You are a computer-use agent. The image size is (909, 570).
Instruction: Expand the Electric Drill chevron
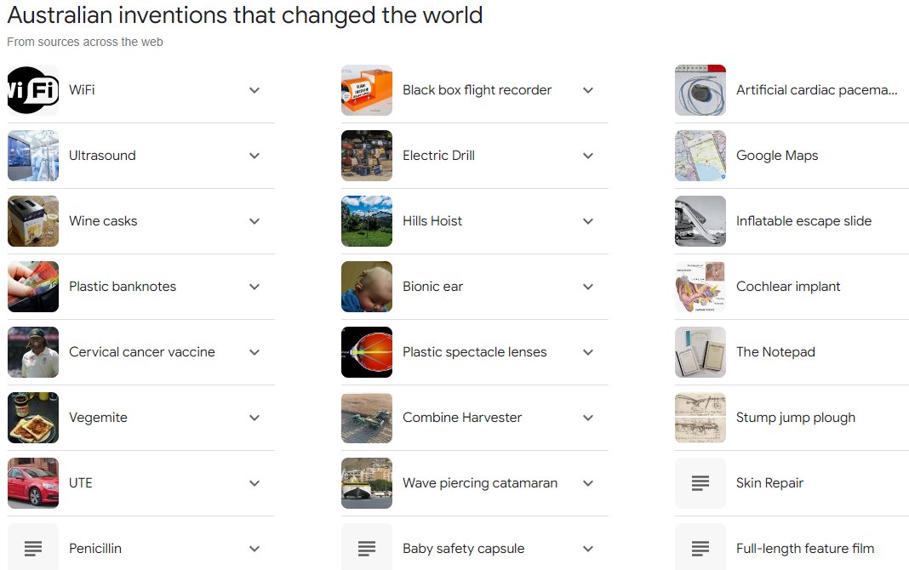click(588, 156)
